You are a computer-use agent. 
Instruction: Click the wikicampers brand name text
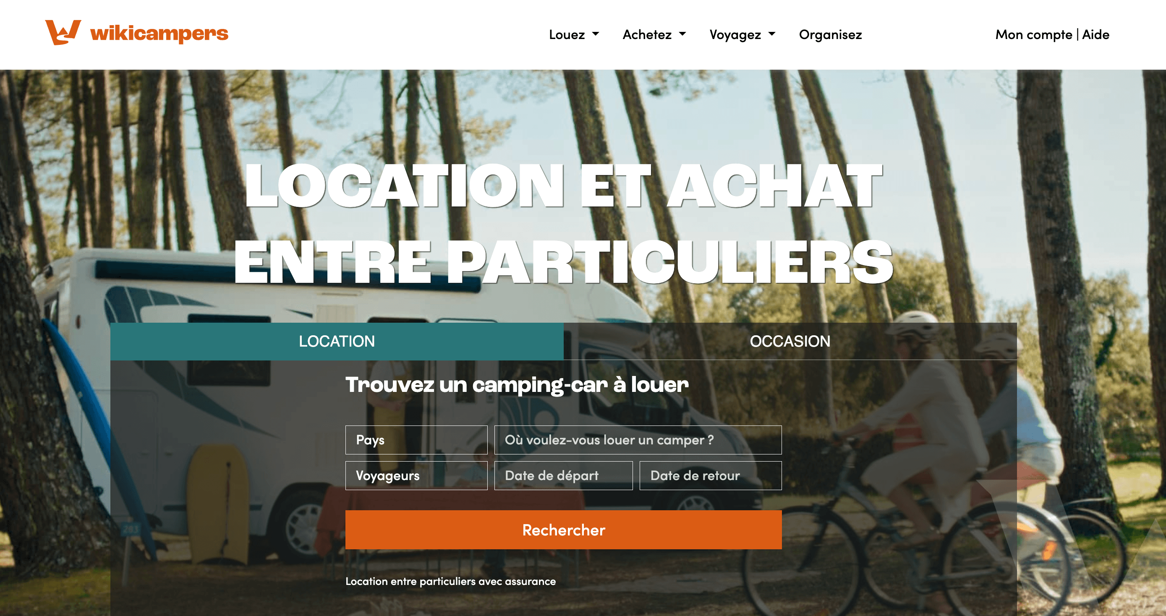(159, 34)
